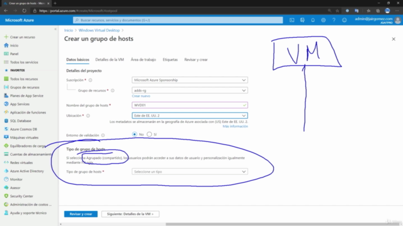The image size is (403, 226).
Task: Open directory and subscription filter icon
Action: 302,20
